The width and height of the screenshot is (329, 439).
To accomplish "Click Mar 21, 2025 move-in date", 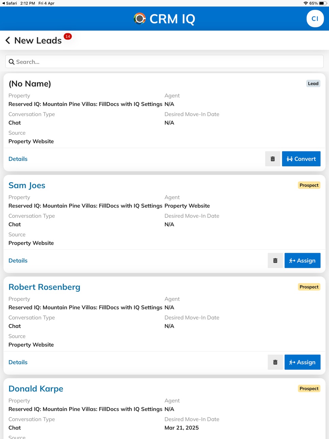I will point(182,428).
